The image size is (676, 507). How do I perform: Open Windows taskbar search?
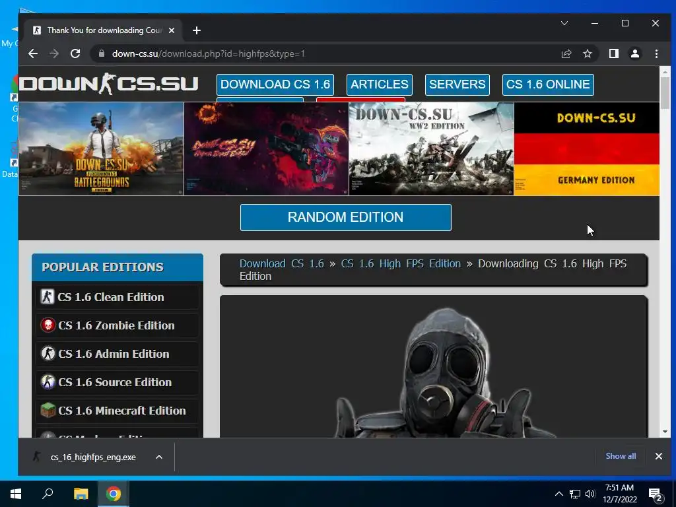pyautogui.click(x=48, y=494)
